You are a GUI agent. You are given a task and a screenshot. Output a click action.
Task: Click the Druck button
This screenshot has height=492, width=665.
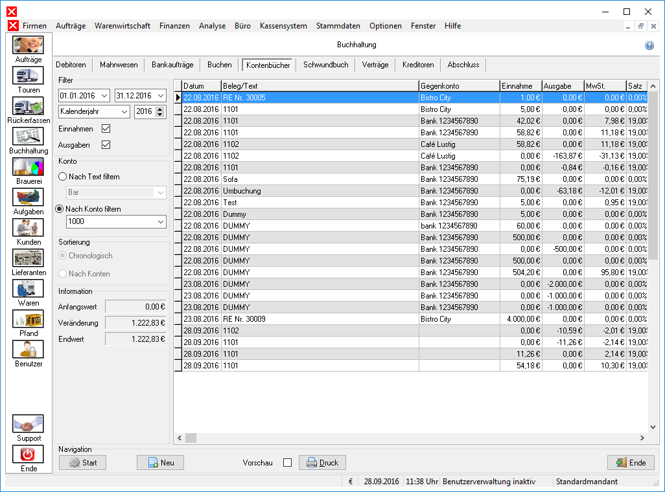click(322, 462)
